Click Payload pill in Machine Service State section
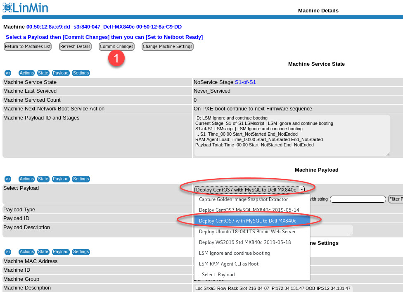The height and width of the screenshot is (292, 403). [x=61, y=73]
